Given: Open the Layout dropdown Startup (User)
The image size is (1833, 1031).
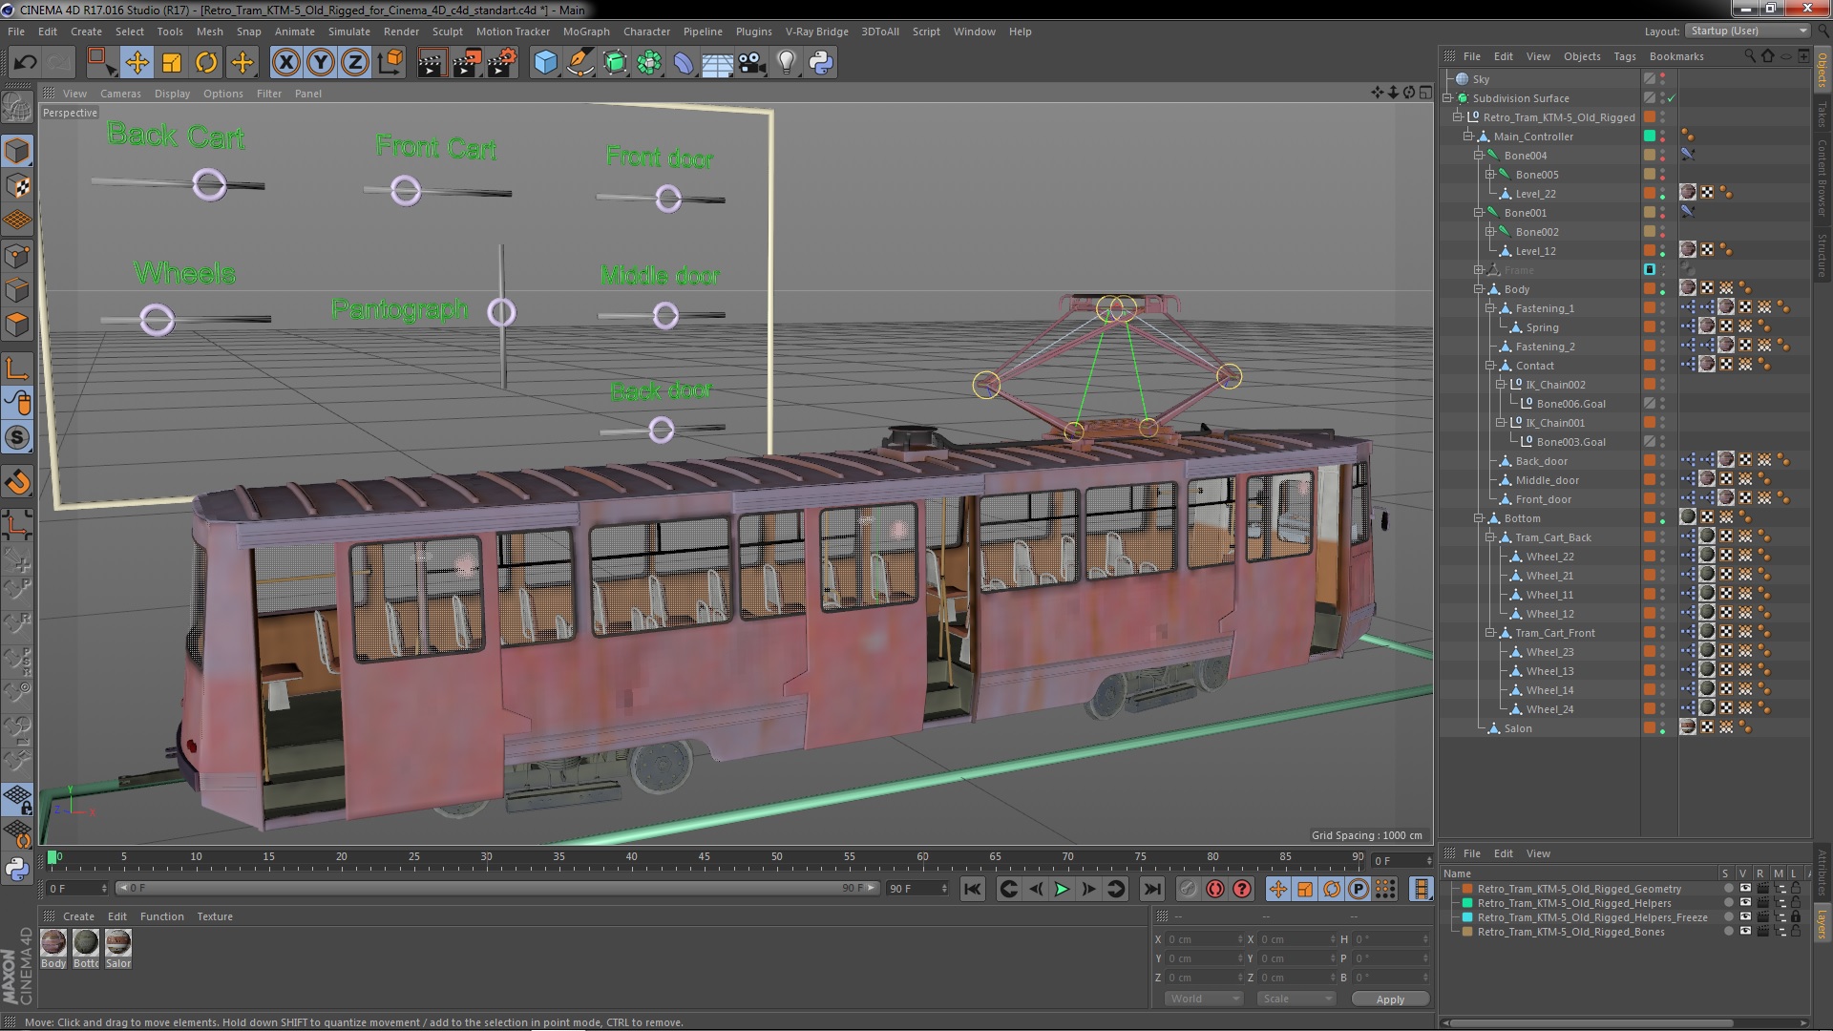Looking at the screenshot, I should 1747,31.
